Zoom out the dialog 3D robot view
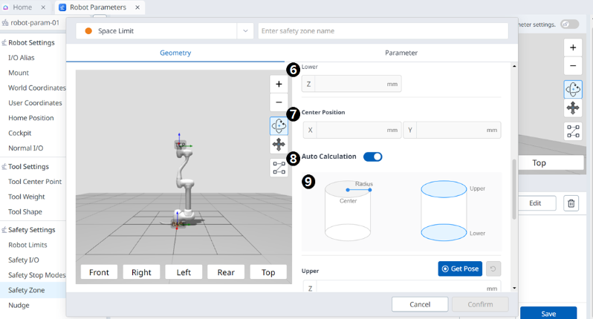Image resolution: width=593 pixels, height=319 pixels. click(x=279, y=103)
